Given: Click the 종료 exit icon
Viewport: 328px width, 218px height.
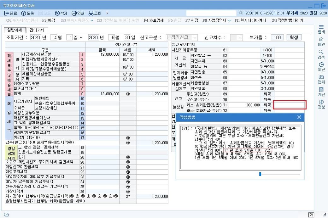Looking at the screenshot, I should (7, 13).
